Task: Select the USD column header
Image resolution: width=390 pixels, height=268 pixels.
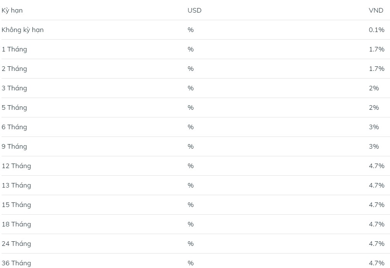Action: click(x=195, y=10)
